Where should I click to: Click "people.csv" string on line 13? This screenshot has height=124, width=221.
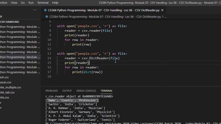click(x=87, y=54)
